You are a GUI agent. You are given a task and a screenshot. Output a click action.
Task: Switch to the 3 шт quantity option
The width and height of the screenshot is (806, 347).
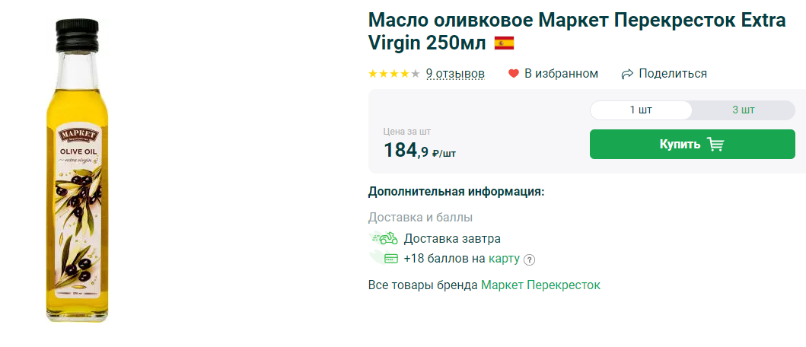click(x=743, y=110)
